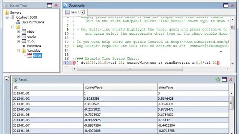Collapse the dot namespace folder node
239x134 pixels.
[13, 27]
